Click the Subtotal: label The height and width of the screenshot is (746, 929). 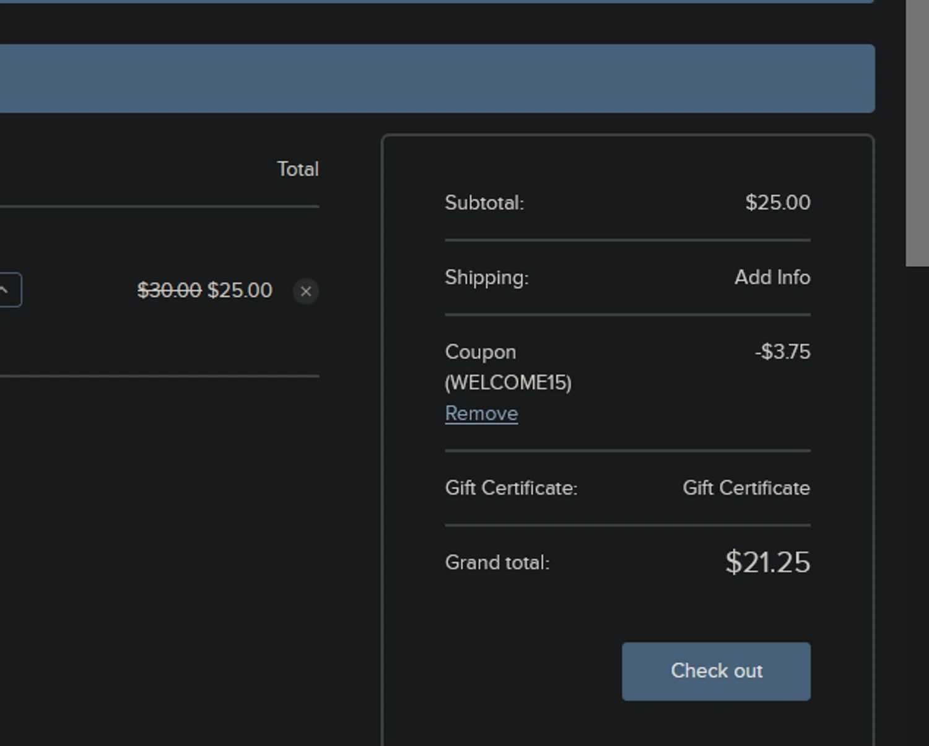click(x=484, y=202)
